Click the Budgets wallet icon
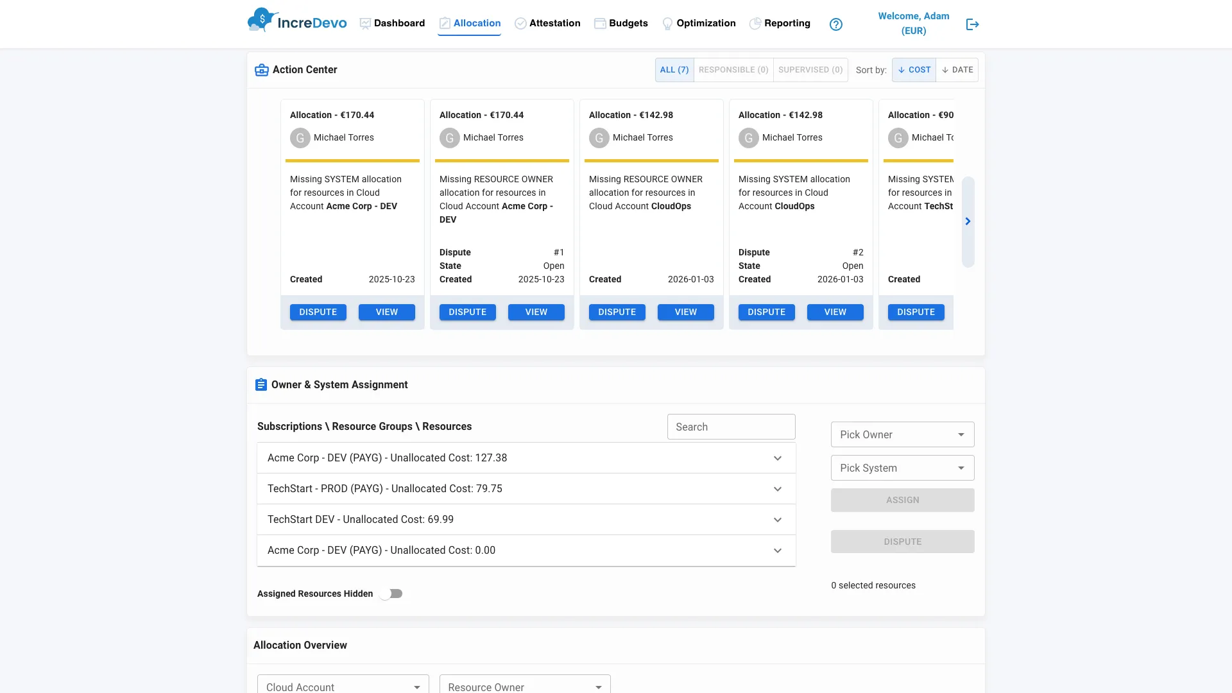 coord(600,24)
